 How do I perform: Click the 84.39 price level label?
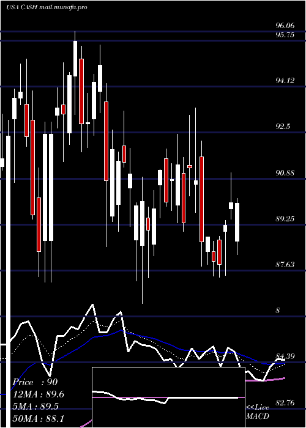(285, 356)
